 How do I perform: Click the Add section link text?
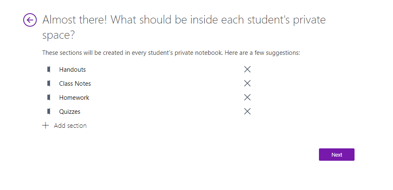click(x=70, y=125)
